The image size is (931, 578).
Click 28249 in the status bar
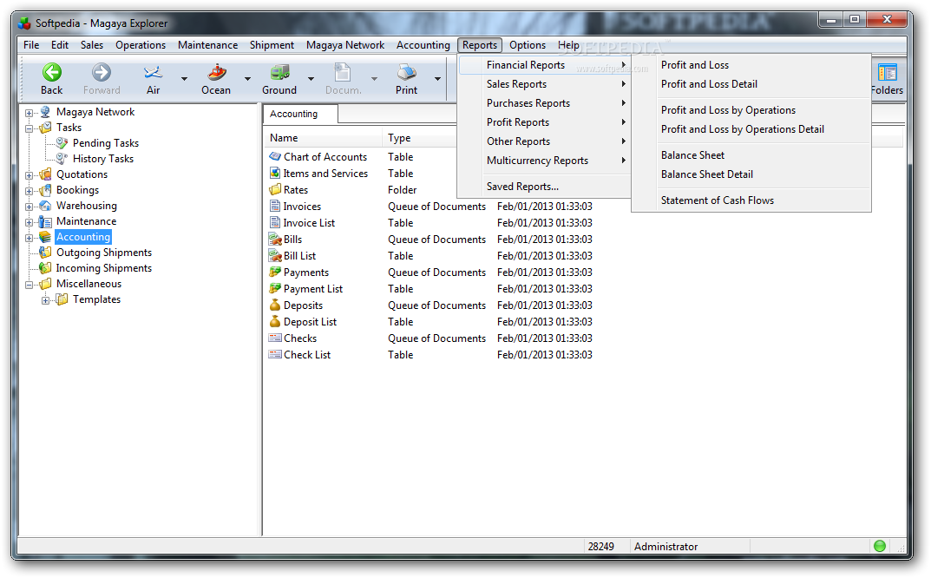(x=601, y=547)
